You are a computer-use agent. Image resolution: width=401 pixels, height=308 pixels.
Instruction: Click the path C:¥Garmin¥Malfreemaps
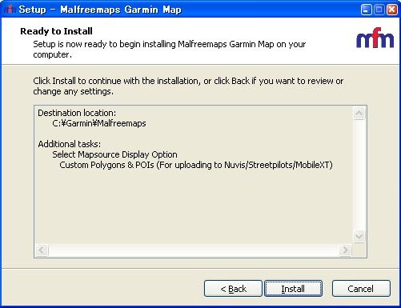pos(99,123)
